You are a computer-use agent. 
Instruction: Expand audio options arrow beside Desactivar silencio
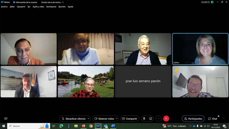click(89, 119)
